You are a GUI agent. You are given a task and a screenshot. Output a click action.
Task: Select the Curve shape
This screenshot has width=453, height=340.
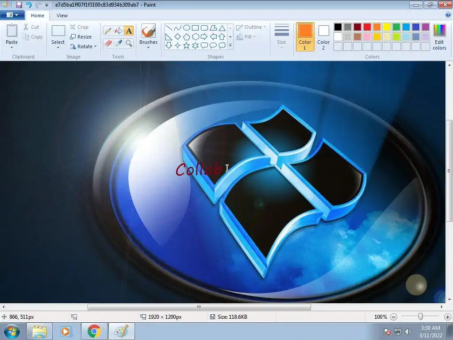point(178,28)
